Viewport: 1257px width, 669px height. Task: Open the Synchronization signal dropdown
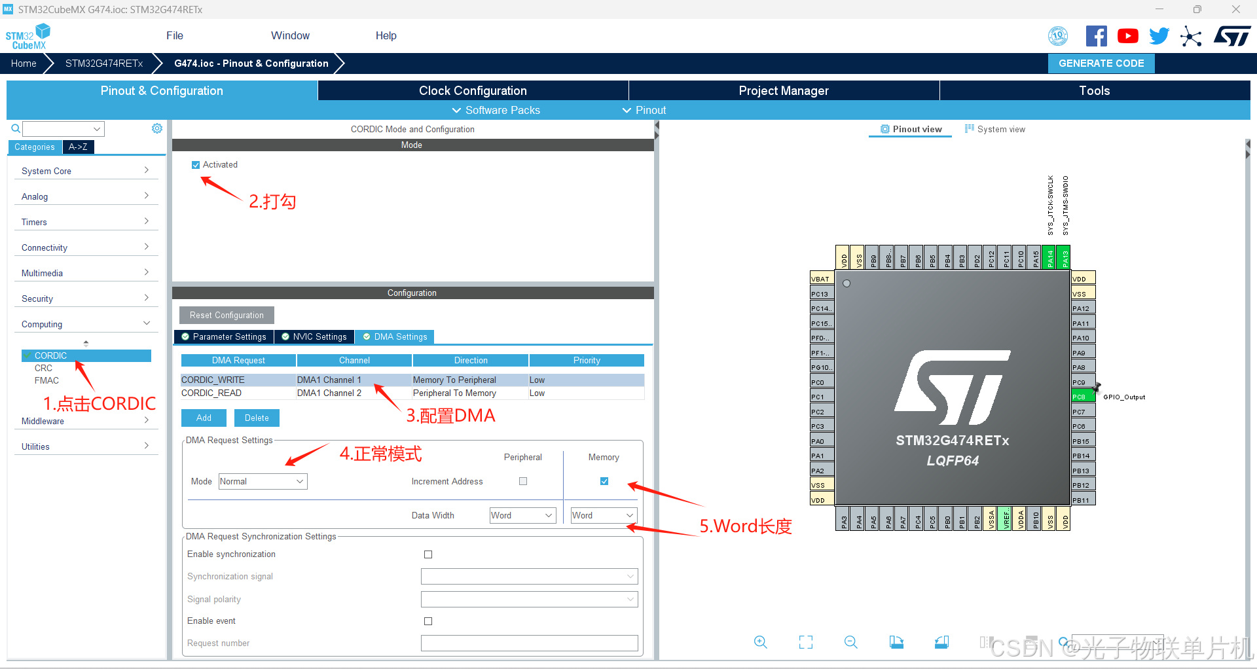530,577
